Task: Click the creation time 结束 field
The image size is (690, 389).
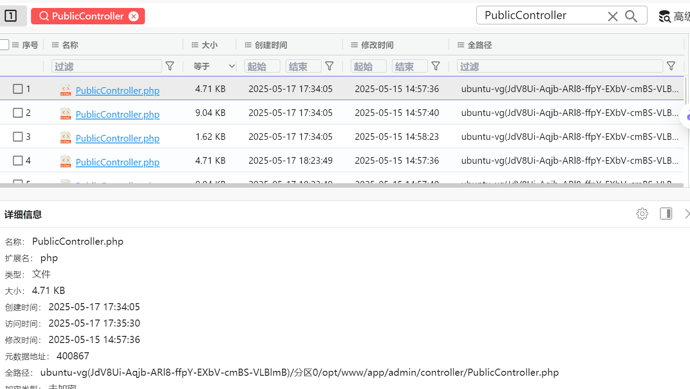Action: (304, 66)
